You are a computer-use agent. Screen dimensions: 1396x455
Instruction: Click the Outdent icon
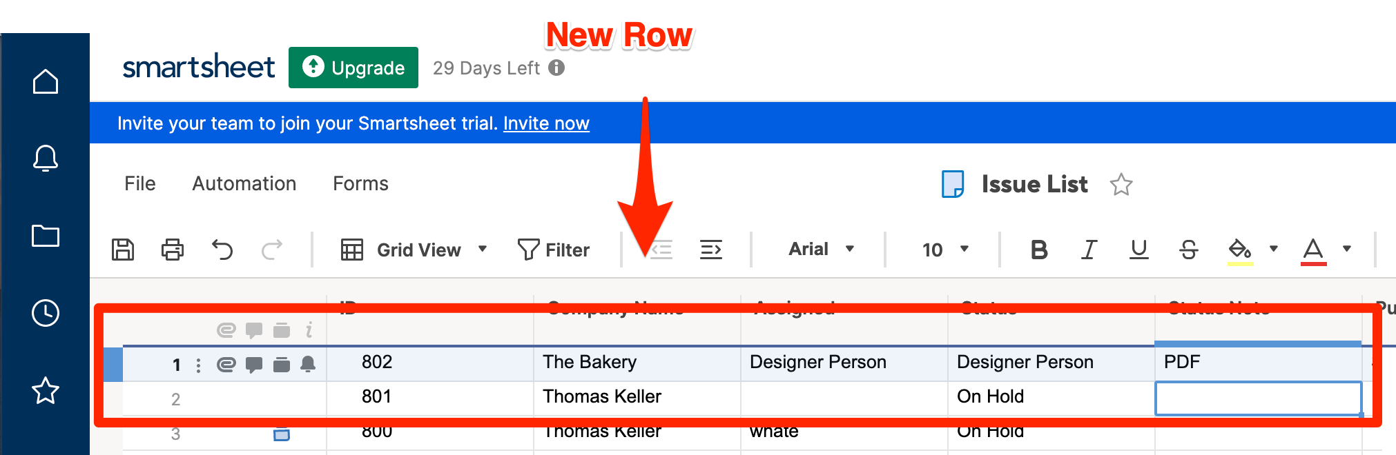tap(661, 250)
